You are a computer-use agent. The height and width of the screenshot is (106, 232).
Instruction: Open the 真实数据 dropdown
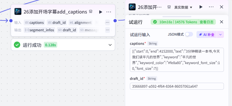tap(183, 7)
